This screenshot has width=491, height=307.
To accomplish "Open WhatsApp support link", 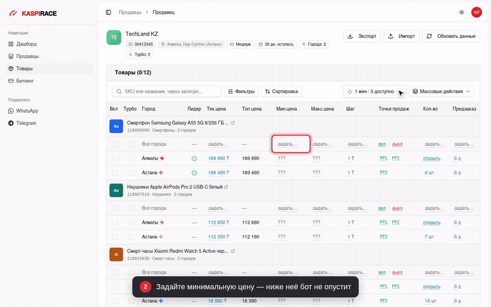I will point(49,111).
